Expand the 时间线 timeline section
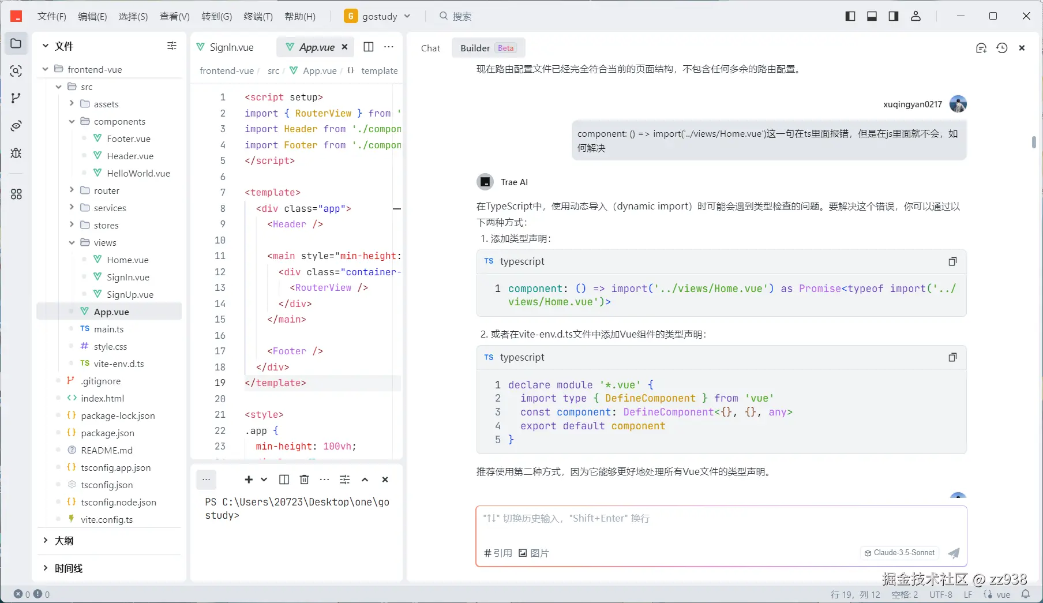1043x603 pixels. point(46,568)
